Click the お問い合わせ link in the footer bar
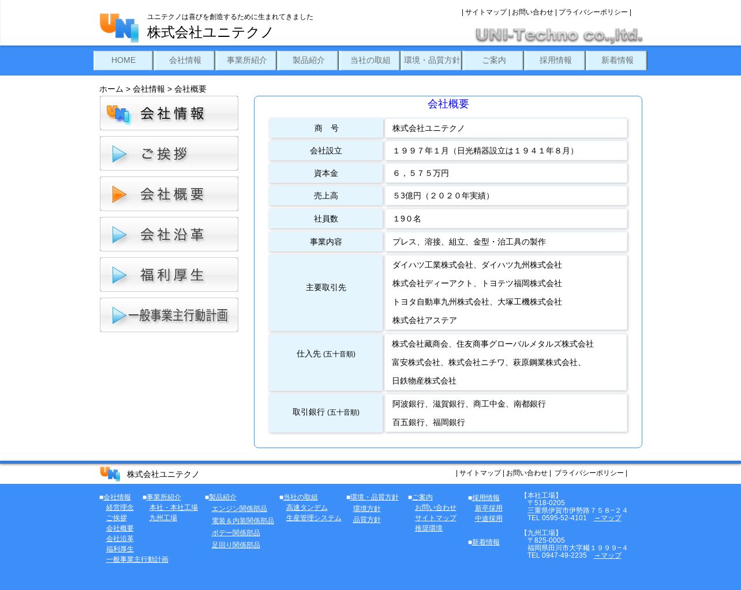This screenshot has height=590, width=741. (527, 473)
